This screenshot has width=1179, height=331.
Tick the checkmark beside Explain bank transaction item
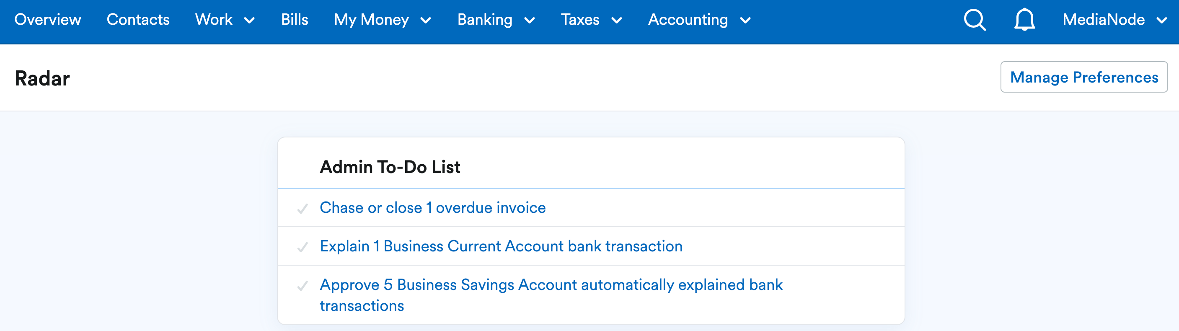(302, 247)
